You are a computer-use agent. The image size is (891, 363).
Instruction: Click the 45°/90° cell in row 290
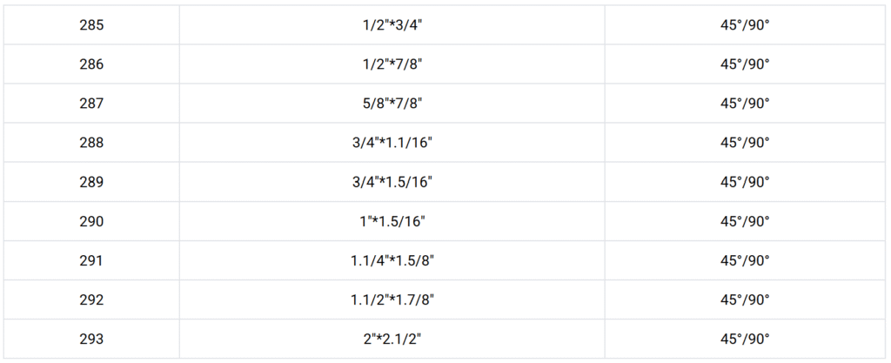pos(745,221)
